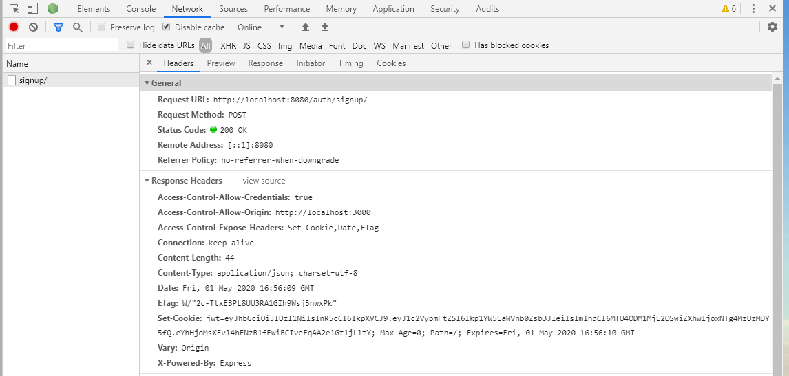The width and height of the screenshot is (789, 376).
Task: Import HAR file with upload arrow
Action: pos(306,27)
